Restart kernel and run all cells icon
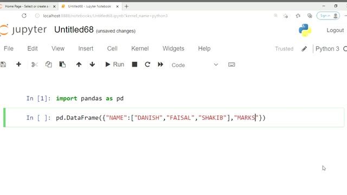 [160, 64]
